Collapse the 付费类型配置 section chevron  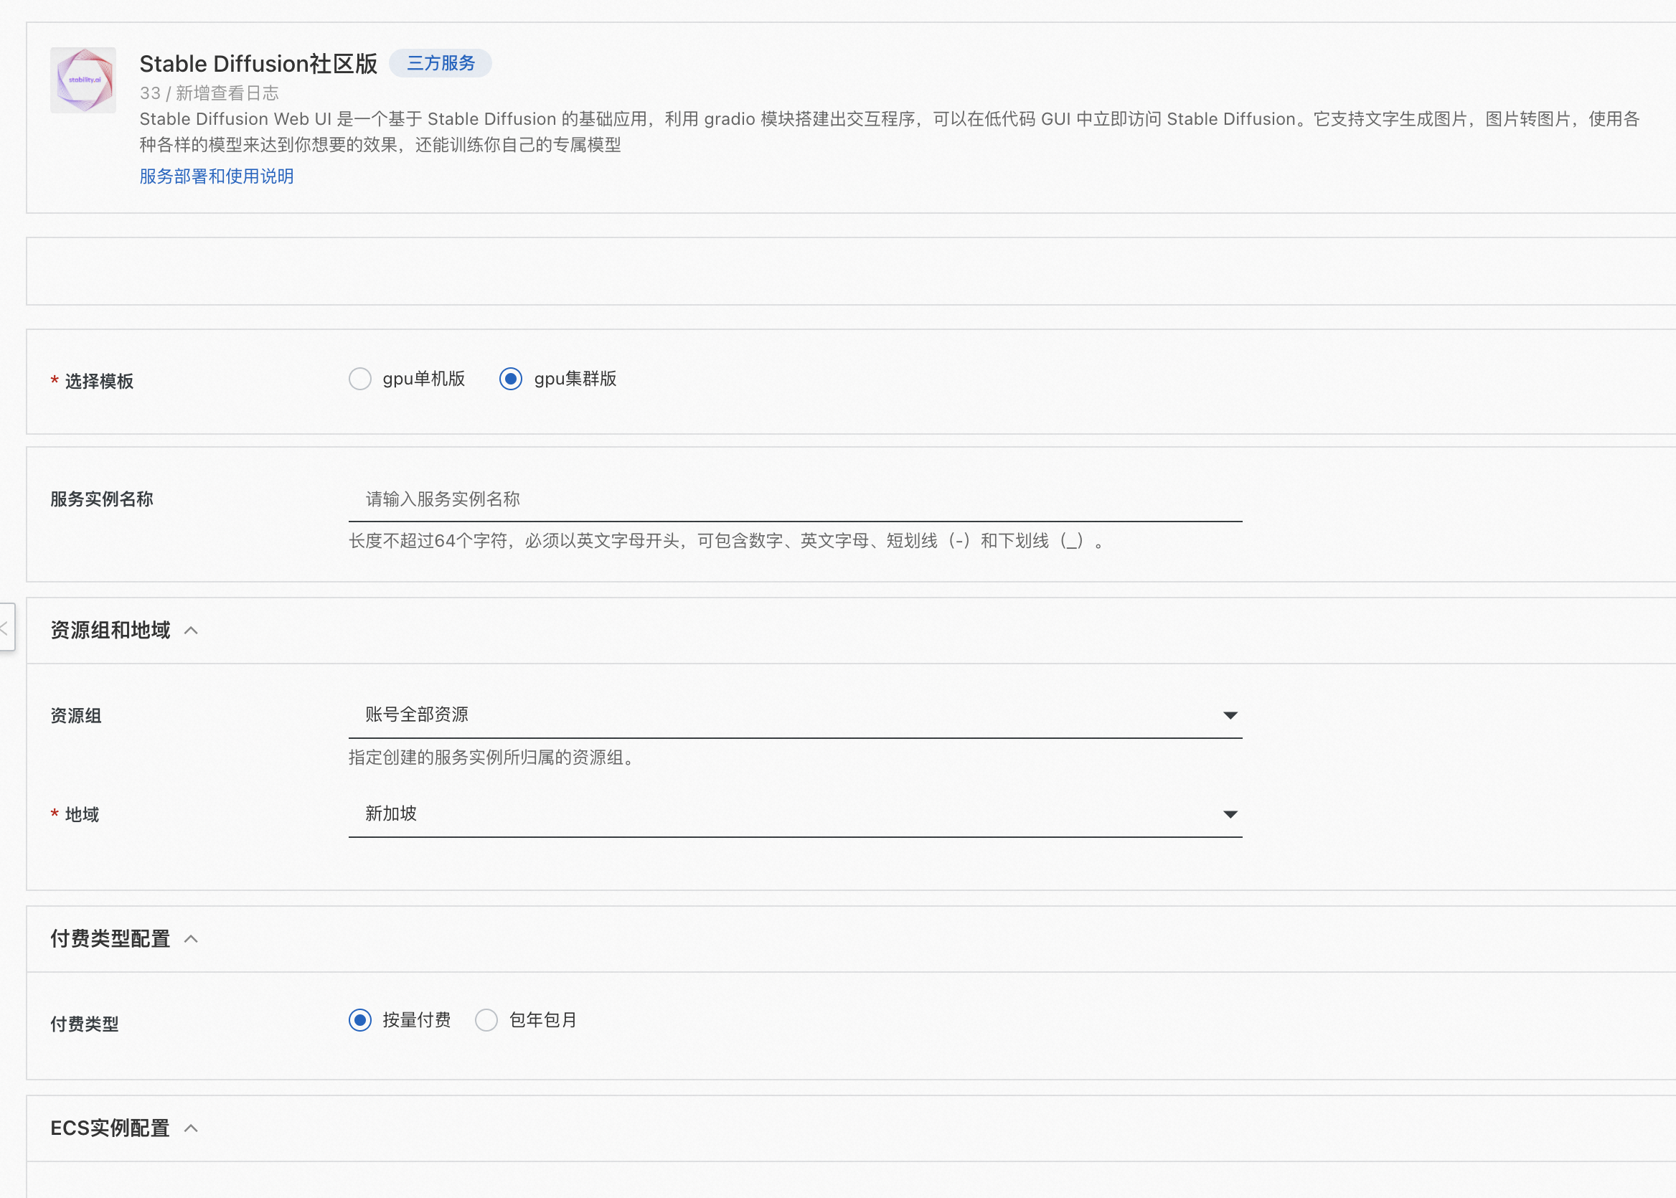(191, 939)
